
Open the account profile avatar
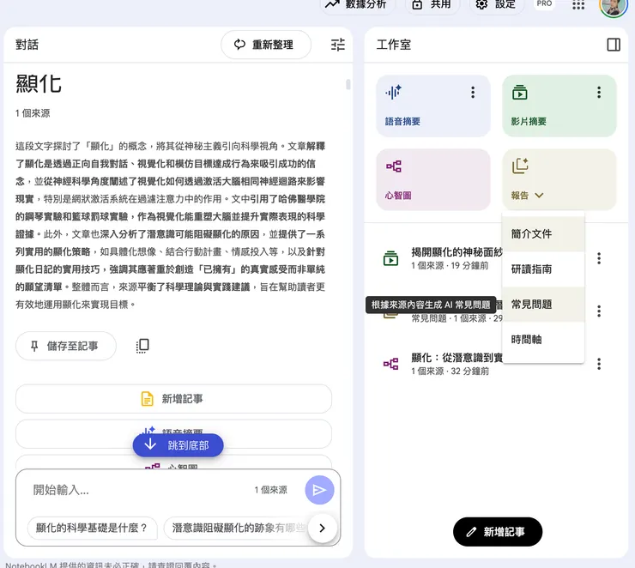click(x=613, y=7)
